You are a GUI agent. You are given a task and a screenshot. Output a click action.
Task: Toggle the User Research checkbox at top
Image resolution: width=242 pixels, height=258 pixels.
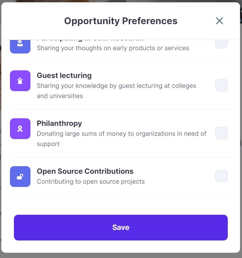click(221, 44)
